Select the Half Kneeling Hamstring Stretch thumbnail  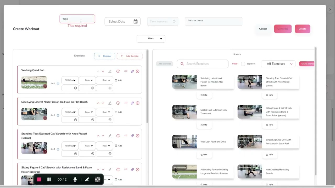(x=250, y=172)
